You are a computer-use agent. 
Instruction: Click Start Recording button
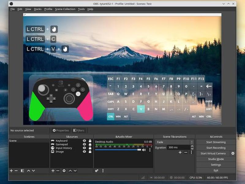(x=216, y=148)
